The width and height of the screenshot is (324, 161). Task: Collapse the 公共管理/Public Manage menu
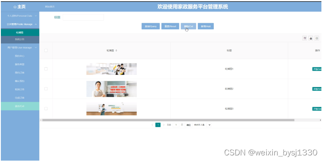point(20,24)
